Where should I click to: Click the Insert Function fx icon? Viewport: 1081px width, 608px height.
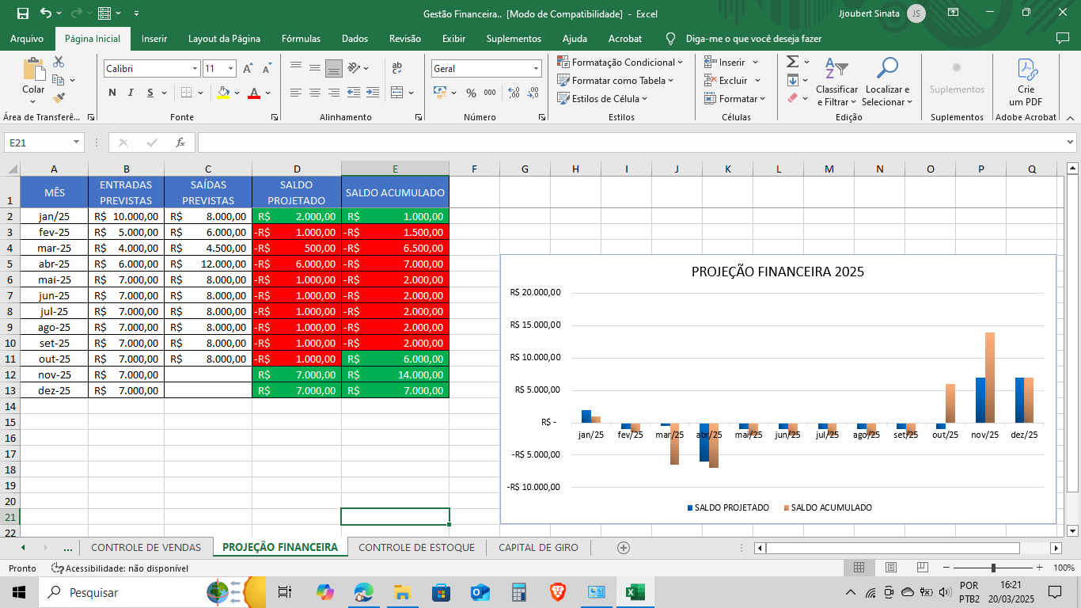click(x=180, y=142)
